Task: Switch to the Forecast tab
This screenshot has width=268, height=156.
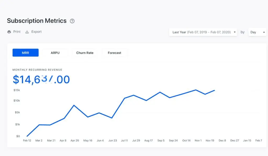Action: click(114, 53)
